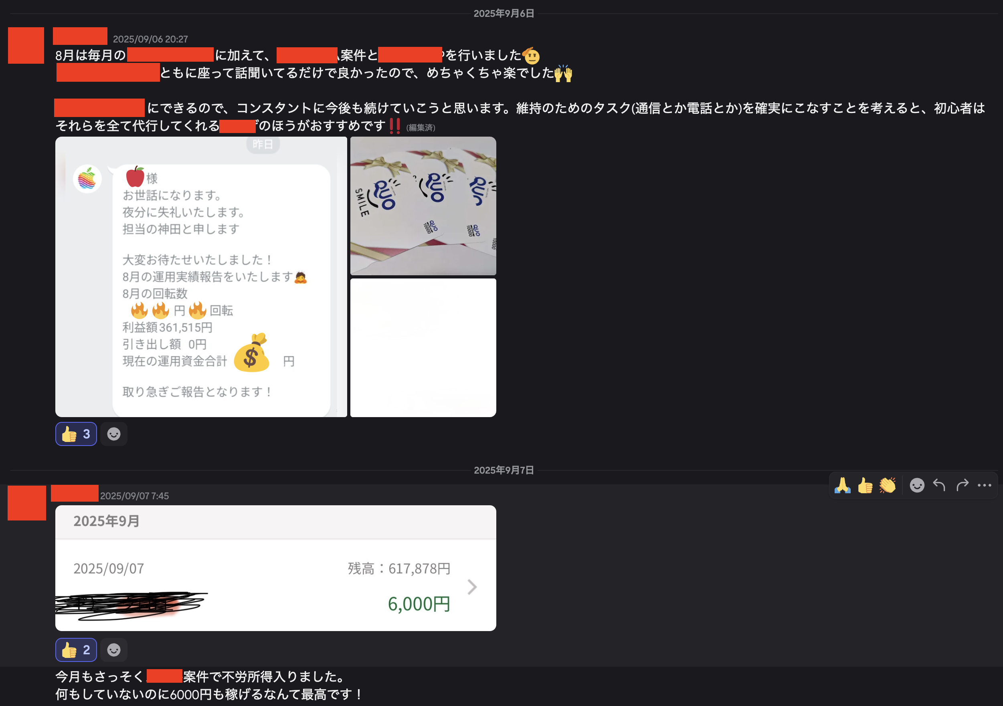
Task: Add the clapping hands quick reaction
Action: pos(888,485)
